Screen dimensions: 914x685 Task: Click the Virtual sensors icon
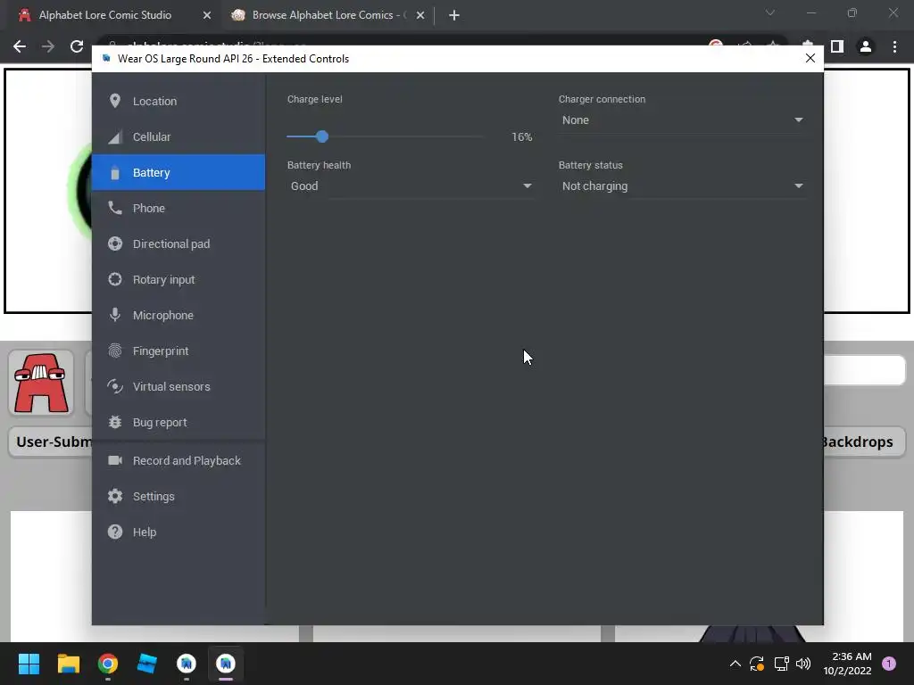(x=115, y=386)
